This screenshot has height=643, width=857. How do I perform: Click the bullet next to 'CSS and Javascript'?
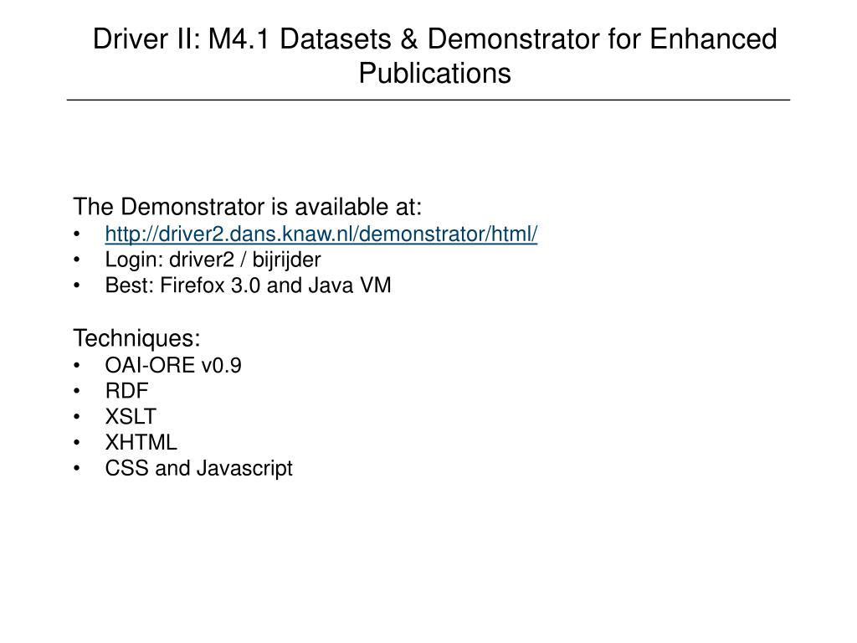tap(76, 469)
